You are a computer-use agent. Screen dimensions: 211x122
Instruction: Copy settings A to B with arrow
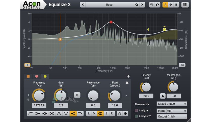171,5
